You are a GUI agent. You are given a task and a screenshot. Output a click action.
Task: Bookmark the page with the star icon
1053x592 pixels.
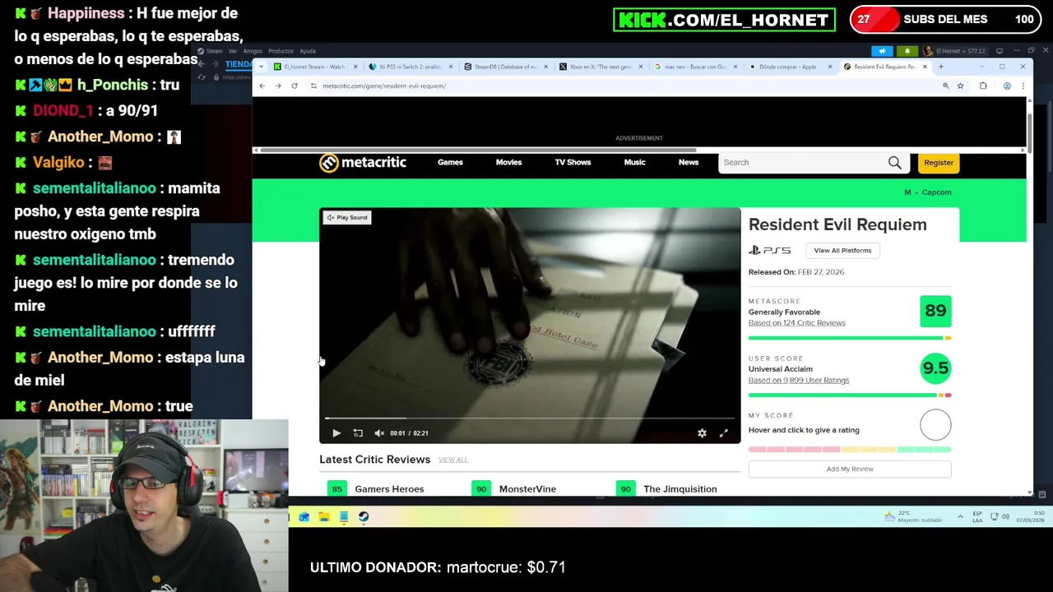tap(960, 86)
